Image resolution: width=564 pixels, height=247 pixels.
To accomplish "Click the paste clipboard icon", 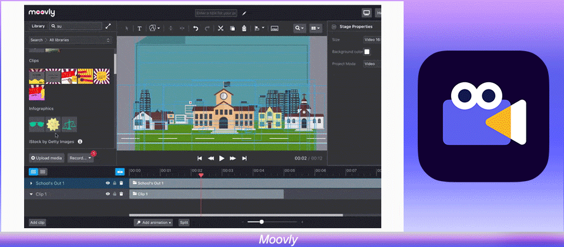I will coord(244,28).
